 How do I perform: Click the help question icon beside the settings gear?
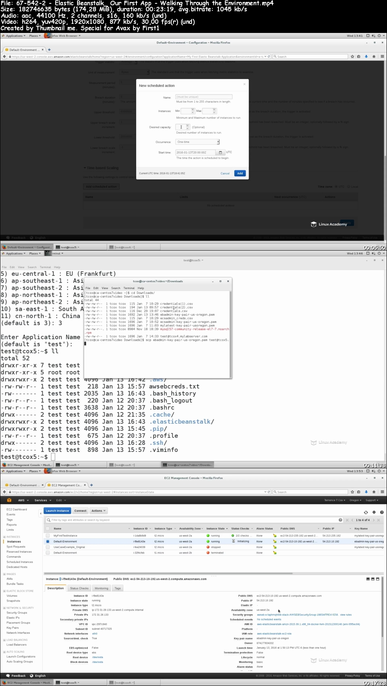click(x=382, y=512)
